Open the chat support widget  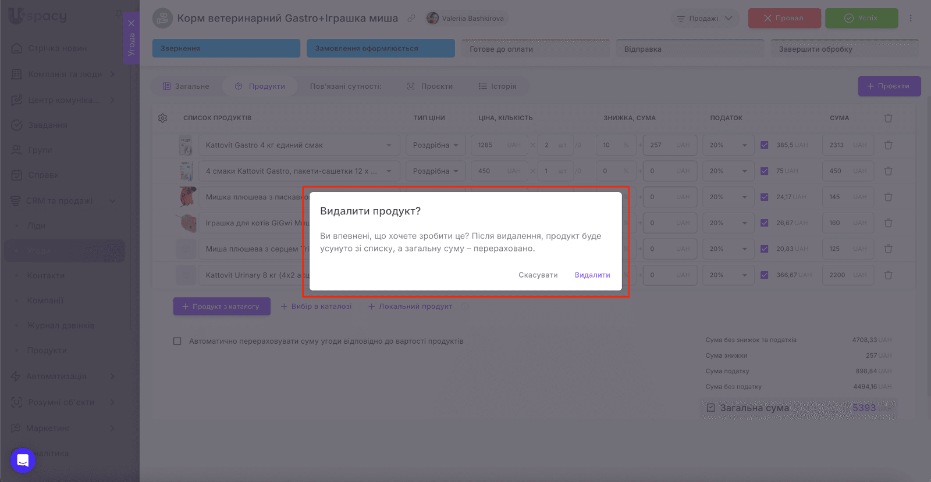click(23, 461)
